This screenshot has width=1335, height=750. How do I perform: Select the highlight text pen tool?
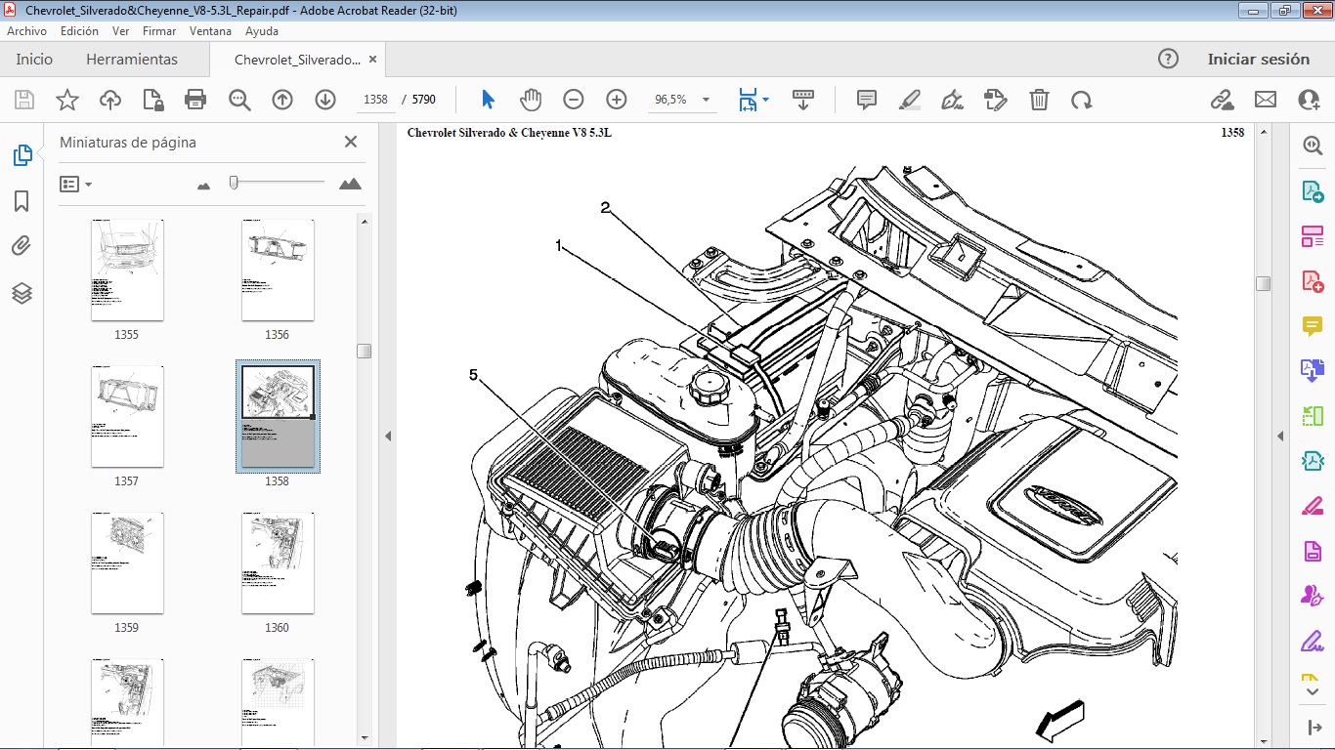pyautogui.click(x=910, y=100)
